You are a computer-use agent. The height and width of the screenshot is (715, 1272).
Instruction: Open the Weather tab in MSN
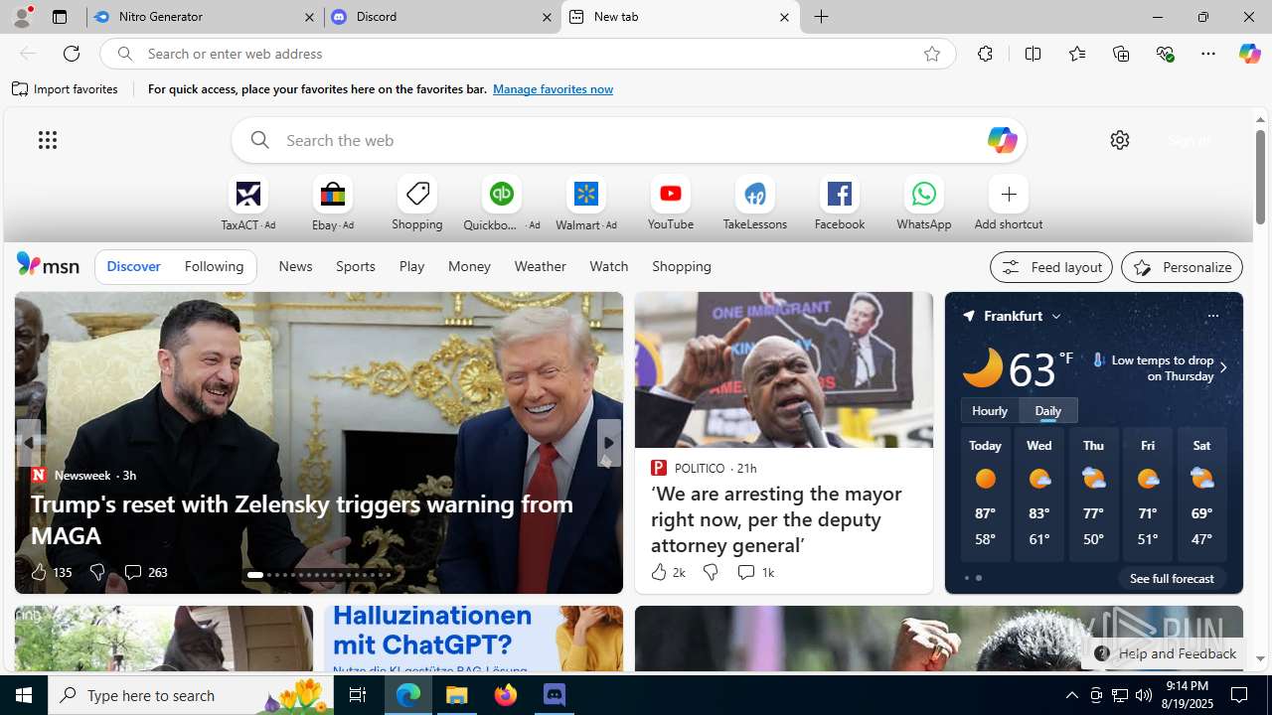(x=541, y=266)
